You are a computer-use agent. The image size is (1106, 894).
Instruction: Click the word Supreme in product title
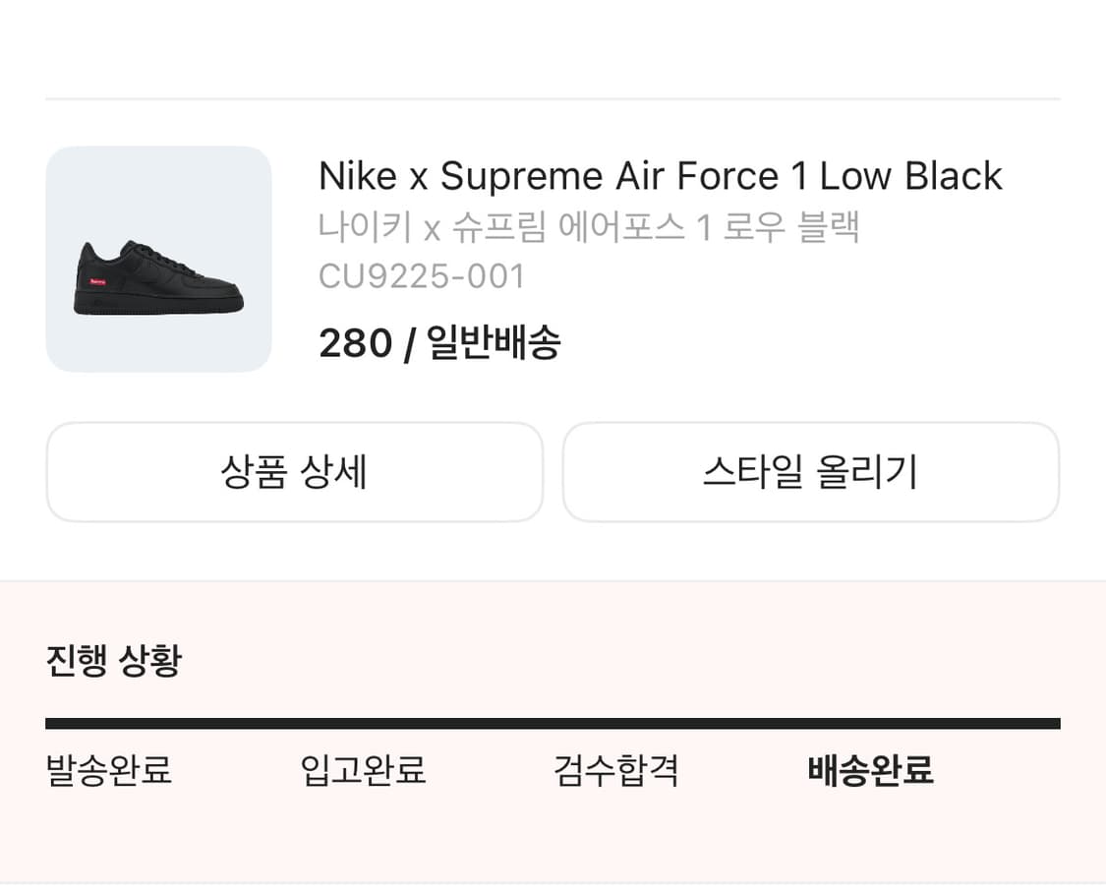click(x=521, y=177)
